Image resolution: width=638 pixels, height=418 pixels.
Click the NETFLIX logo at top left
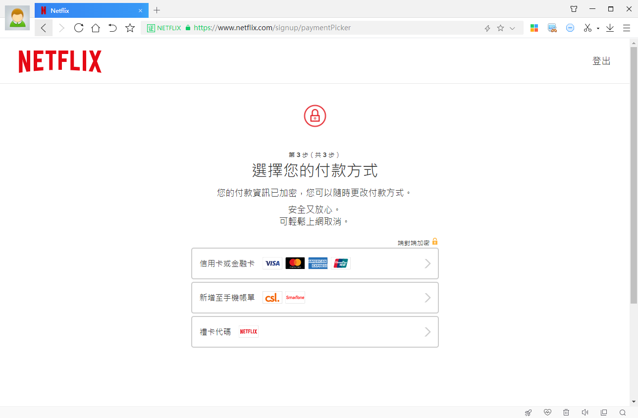coord(60,61)
